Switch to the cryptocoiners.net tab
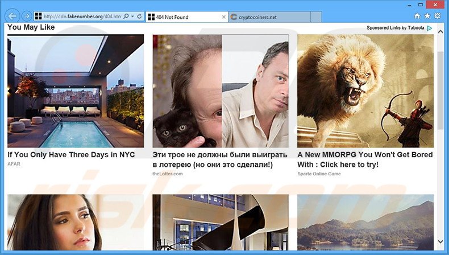The image size is (449, 255). [x=269, y=17]
